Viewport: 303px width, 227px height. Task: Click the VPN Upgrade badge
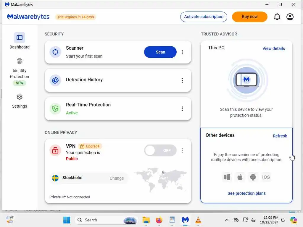(90, 146)
